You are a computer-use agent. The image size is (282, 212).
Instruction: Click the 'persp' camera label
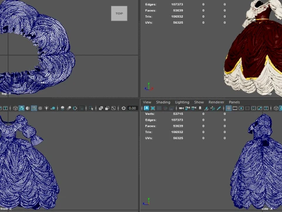[x=267, y=94]
